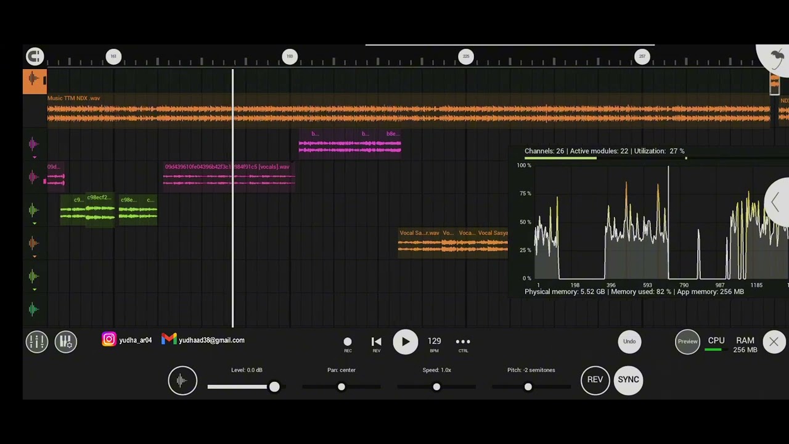Toggle the snap magnet icon

[35, 57]
